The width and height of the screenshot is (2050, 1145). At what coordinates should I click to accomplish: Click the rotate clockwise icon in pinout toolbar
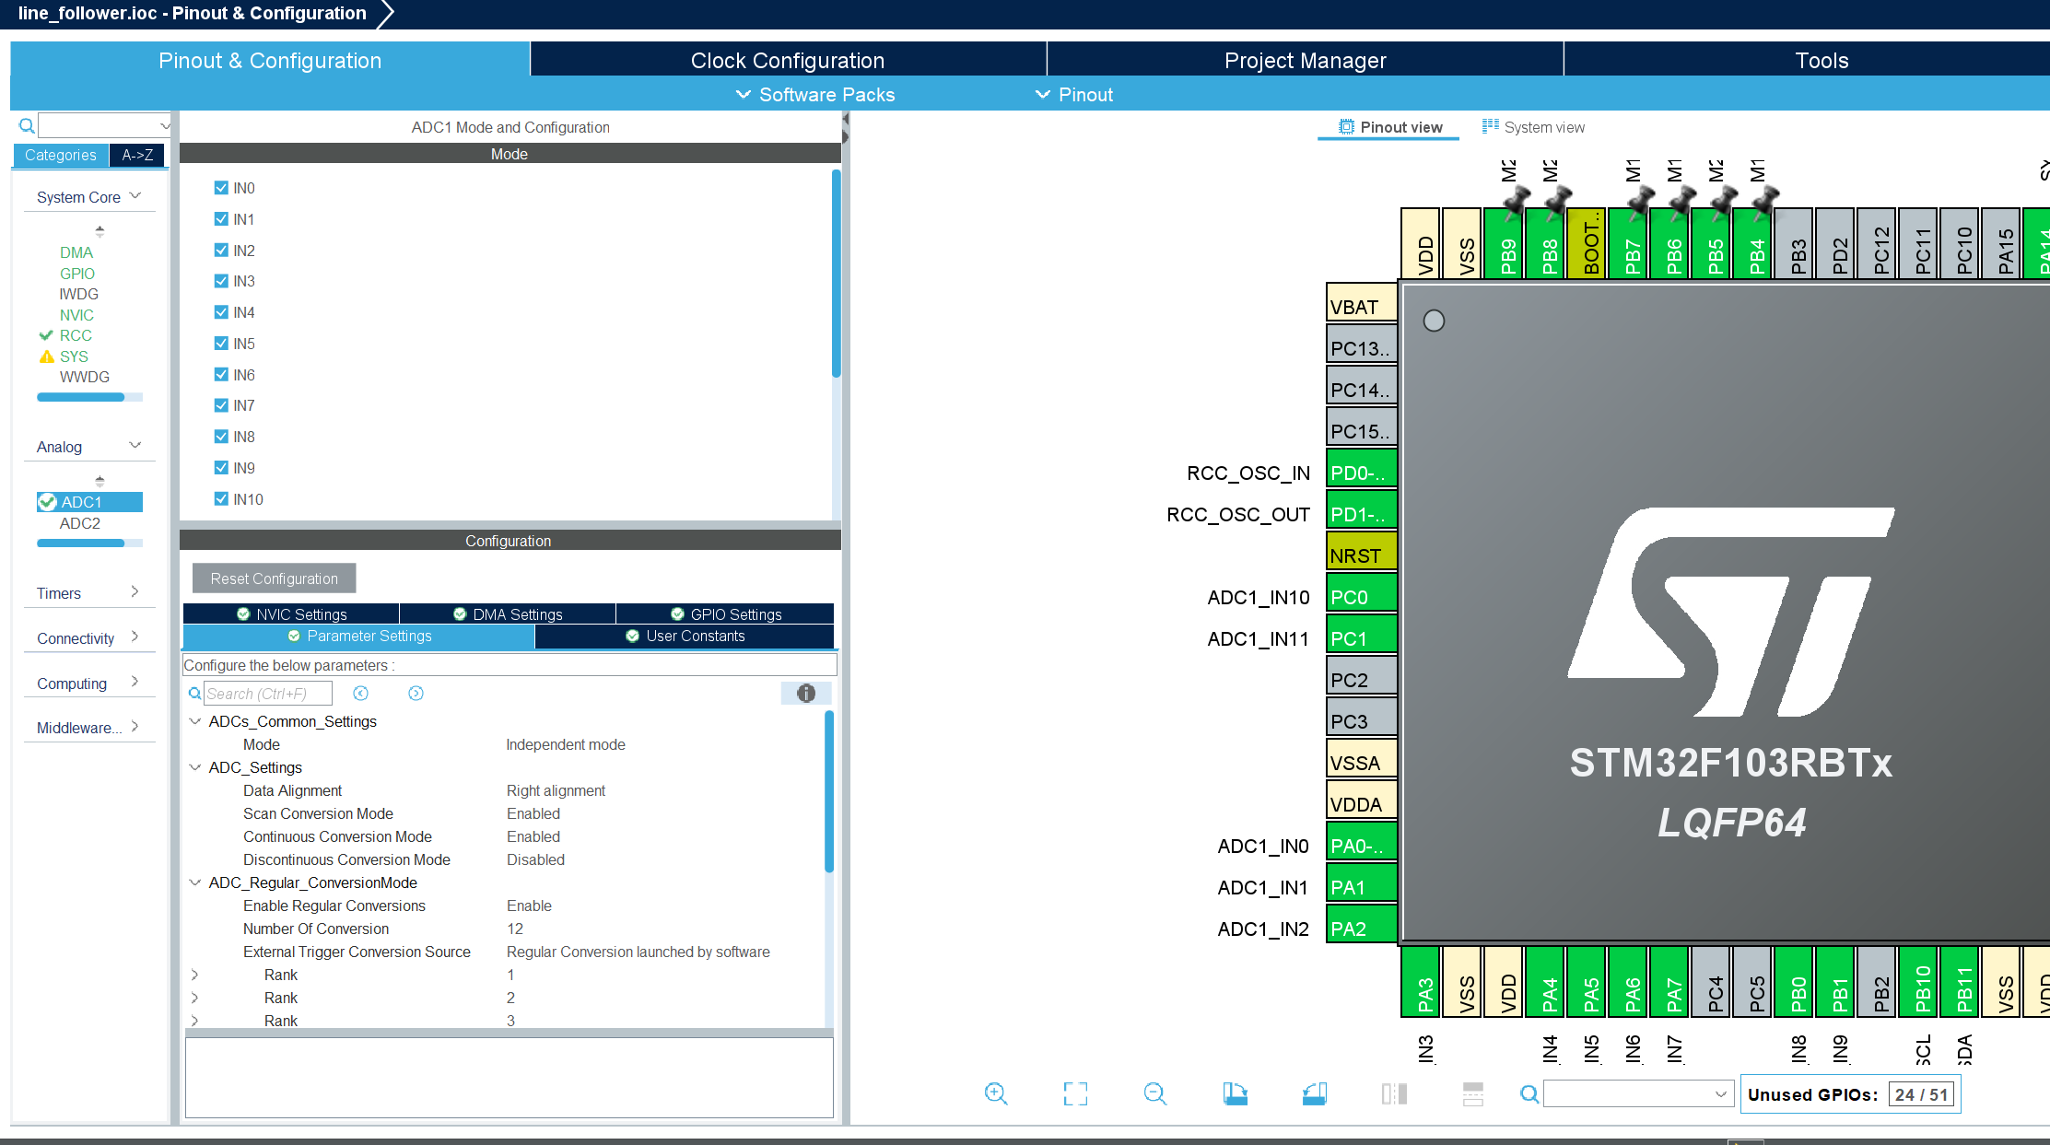pyautogui.click(x=1235, y=1093)
